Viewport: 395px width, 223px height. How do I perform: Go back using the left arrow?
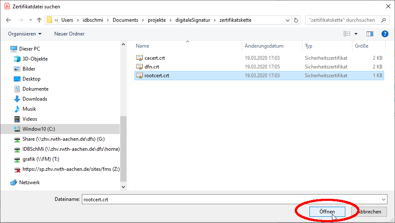(9, 20)
